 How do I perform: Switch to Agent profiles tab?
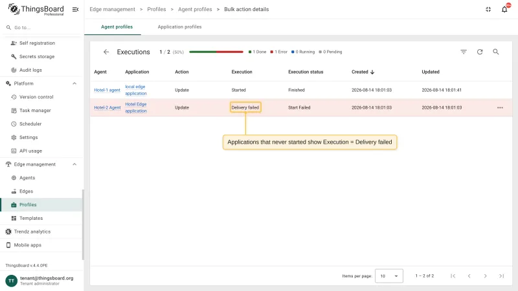117,27
